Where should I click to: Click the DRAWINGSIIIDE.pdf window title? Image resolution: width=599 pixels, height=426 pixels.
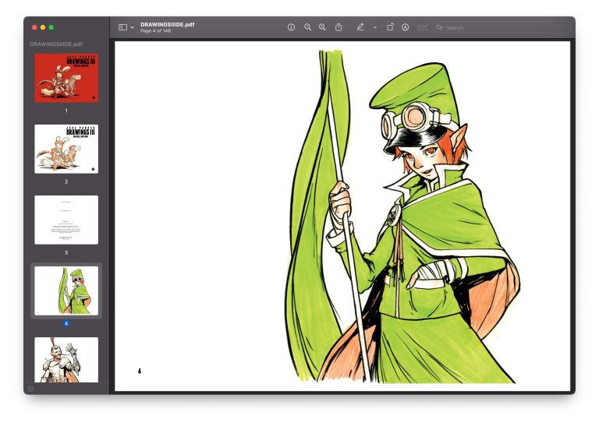[168, 24]
